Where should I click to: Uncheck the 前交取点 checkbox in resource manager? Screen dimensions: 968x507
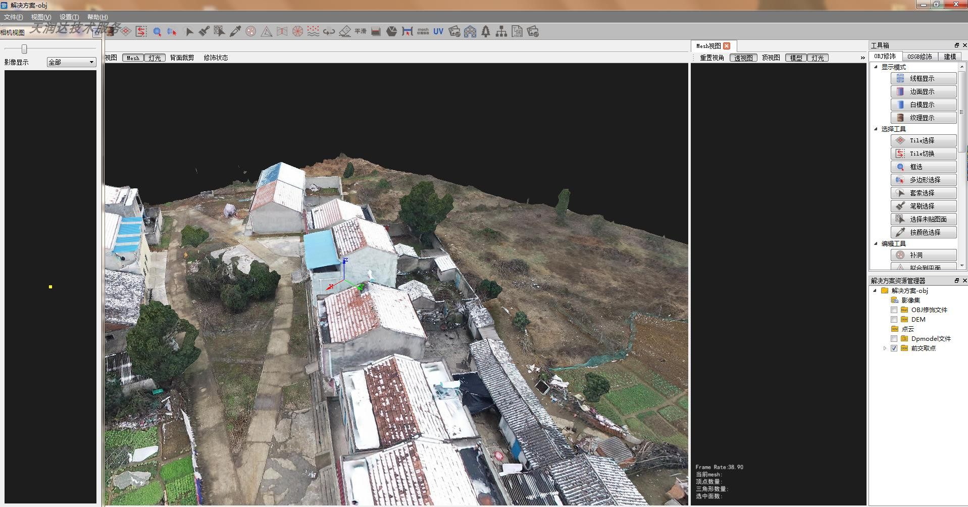(x=894, y=348)
